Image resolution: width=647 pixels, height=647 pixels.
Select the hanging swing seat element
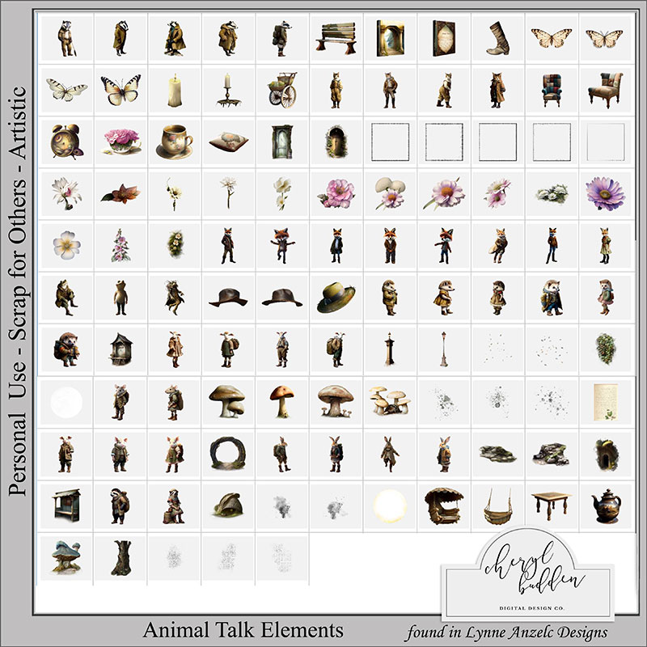click(x=497, y=505)
